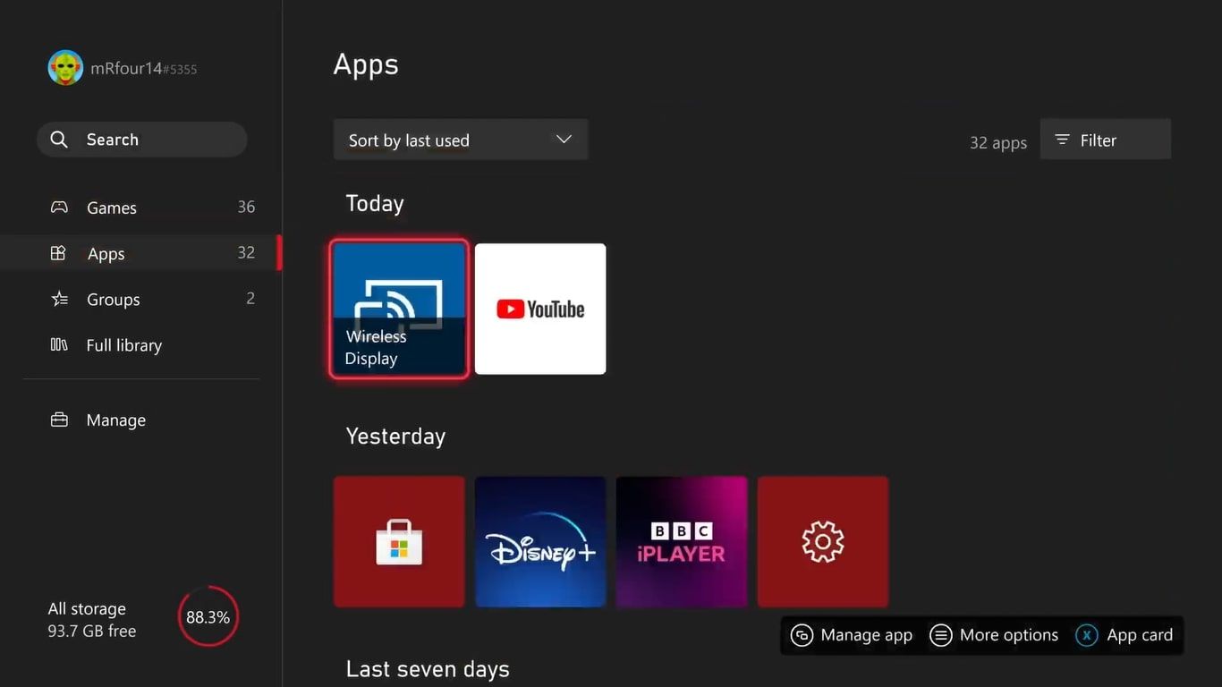This screenshot has height=687, width=1222.
Task: Click App card in the bottom bar
Action: tap(1125, 634)
